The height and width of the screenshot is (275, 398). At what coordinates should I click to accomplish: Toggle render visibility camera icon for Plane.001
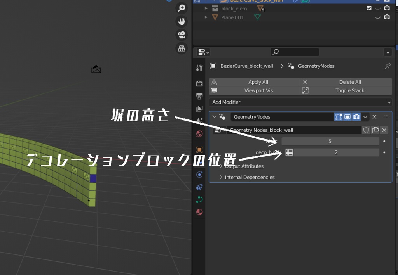[386, 17]
